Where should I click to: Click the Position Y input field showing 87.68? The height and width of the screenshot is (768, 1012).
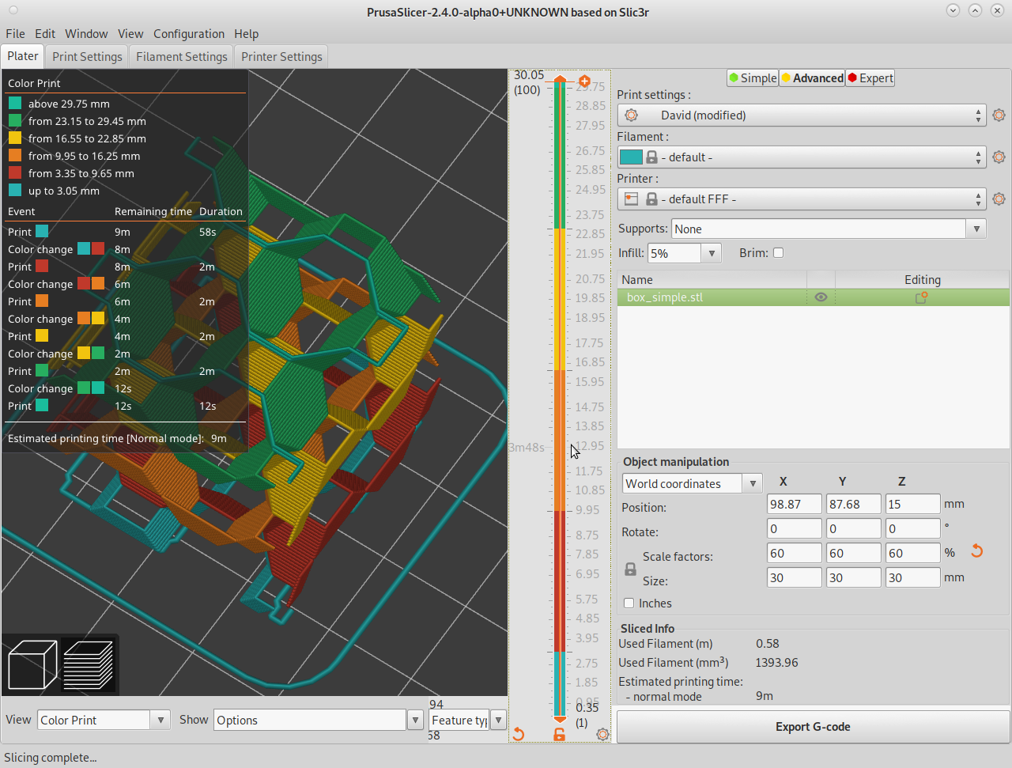[x=854, y=504]
